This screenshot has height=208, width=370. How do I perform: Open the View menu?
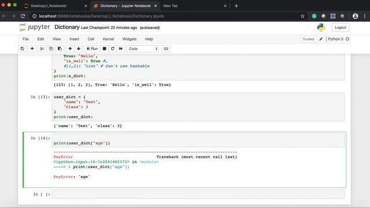point(57,39)
